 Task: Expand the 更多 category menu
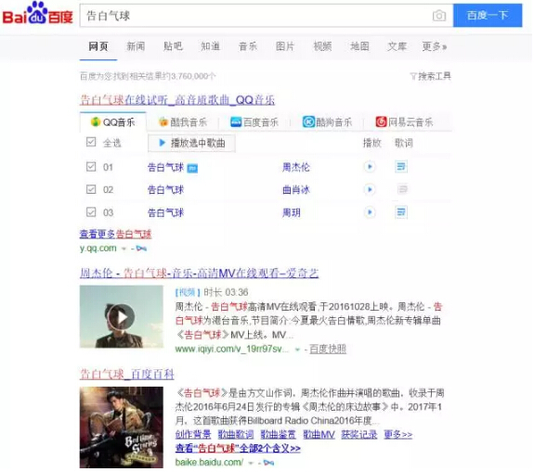pyautogui.click(x=435, y=46)
